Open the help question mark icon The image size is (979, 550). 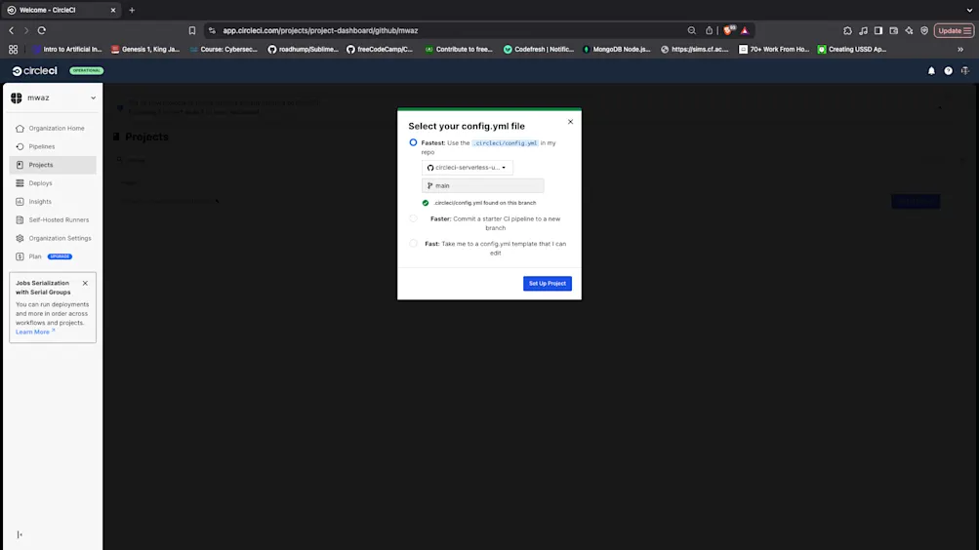pos(948,71)
